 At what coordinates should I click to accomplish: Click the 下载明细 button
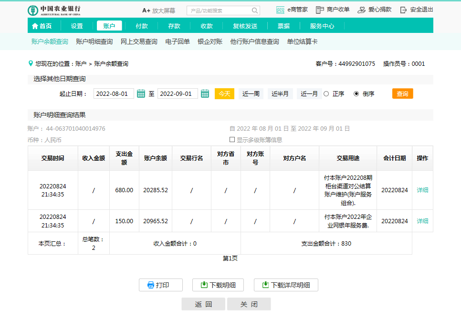[x=218, y=285]
